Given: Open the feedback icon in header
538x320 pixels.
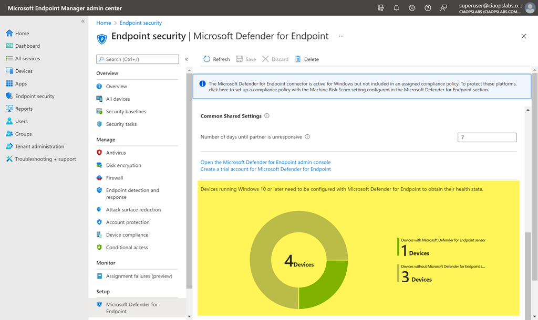Looking at the screenshot, I should coord(444,8).
